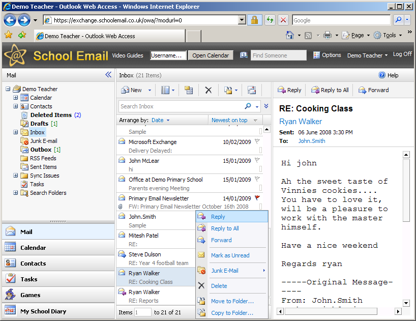Open the New button dropdown arrow

pos(150,90)
